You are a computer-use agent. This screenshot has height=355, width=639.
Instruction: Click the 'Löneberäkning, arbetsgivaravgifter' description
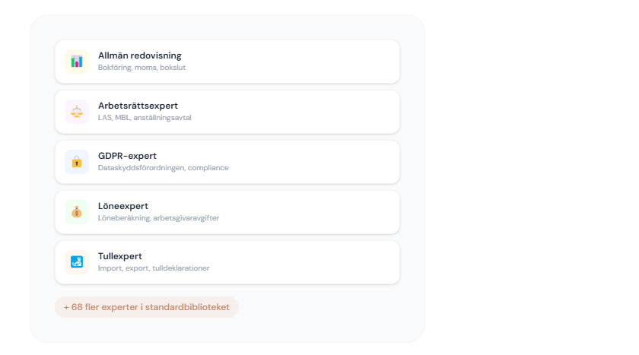click(x=158, y=218)
